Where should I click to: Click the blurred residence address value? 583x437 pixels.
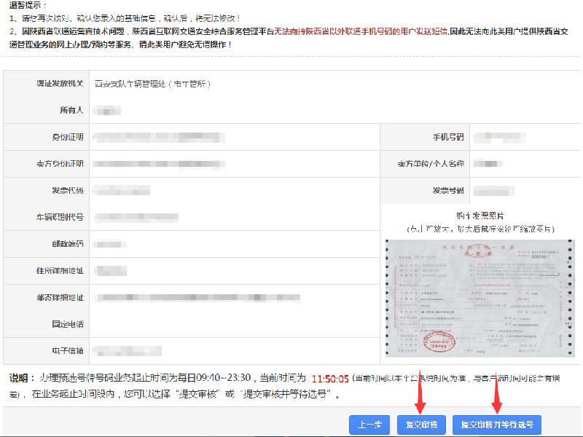[111, 271]
